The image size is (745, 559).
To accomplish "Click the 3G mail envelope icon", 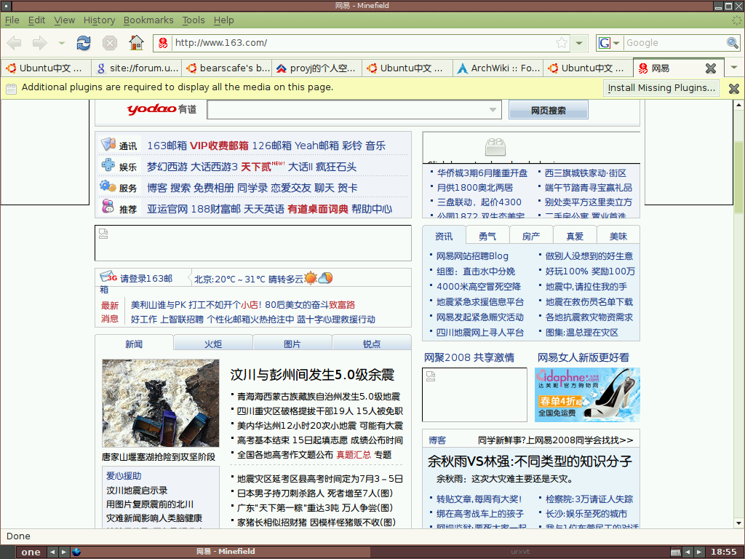I will 108,277.
